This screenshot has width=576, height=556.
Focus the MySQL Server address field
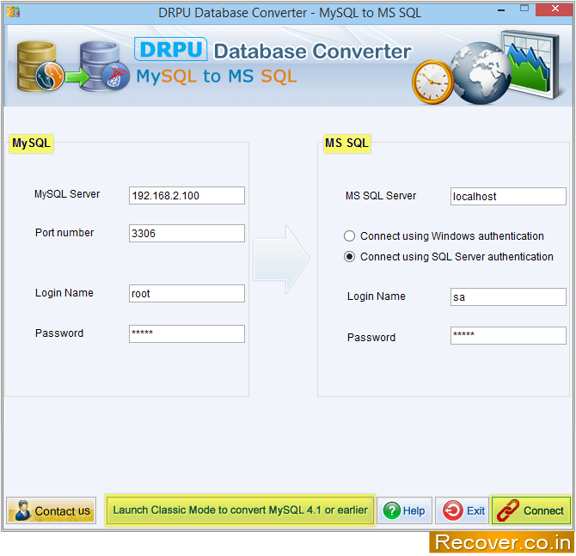coord(187,195)
